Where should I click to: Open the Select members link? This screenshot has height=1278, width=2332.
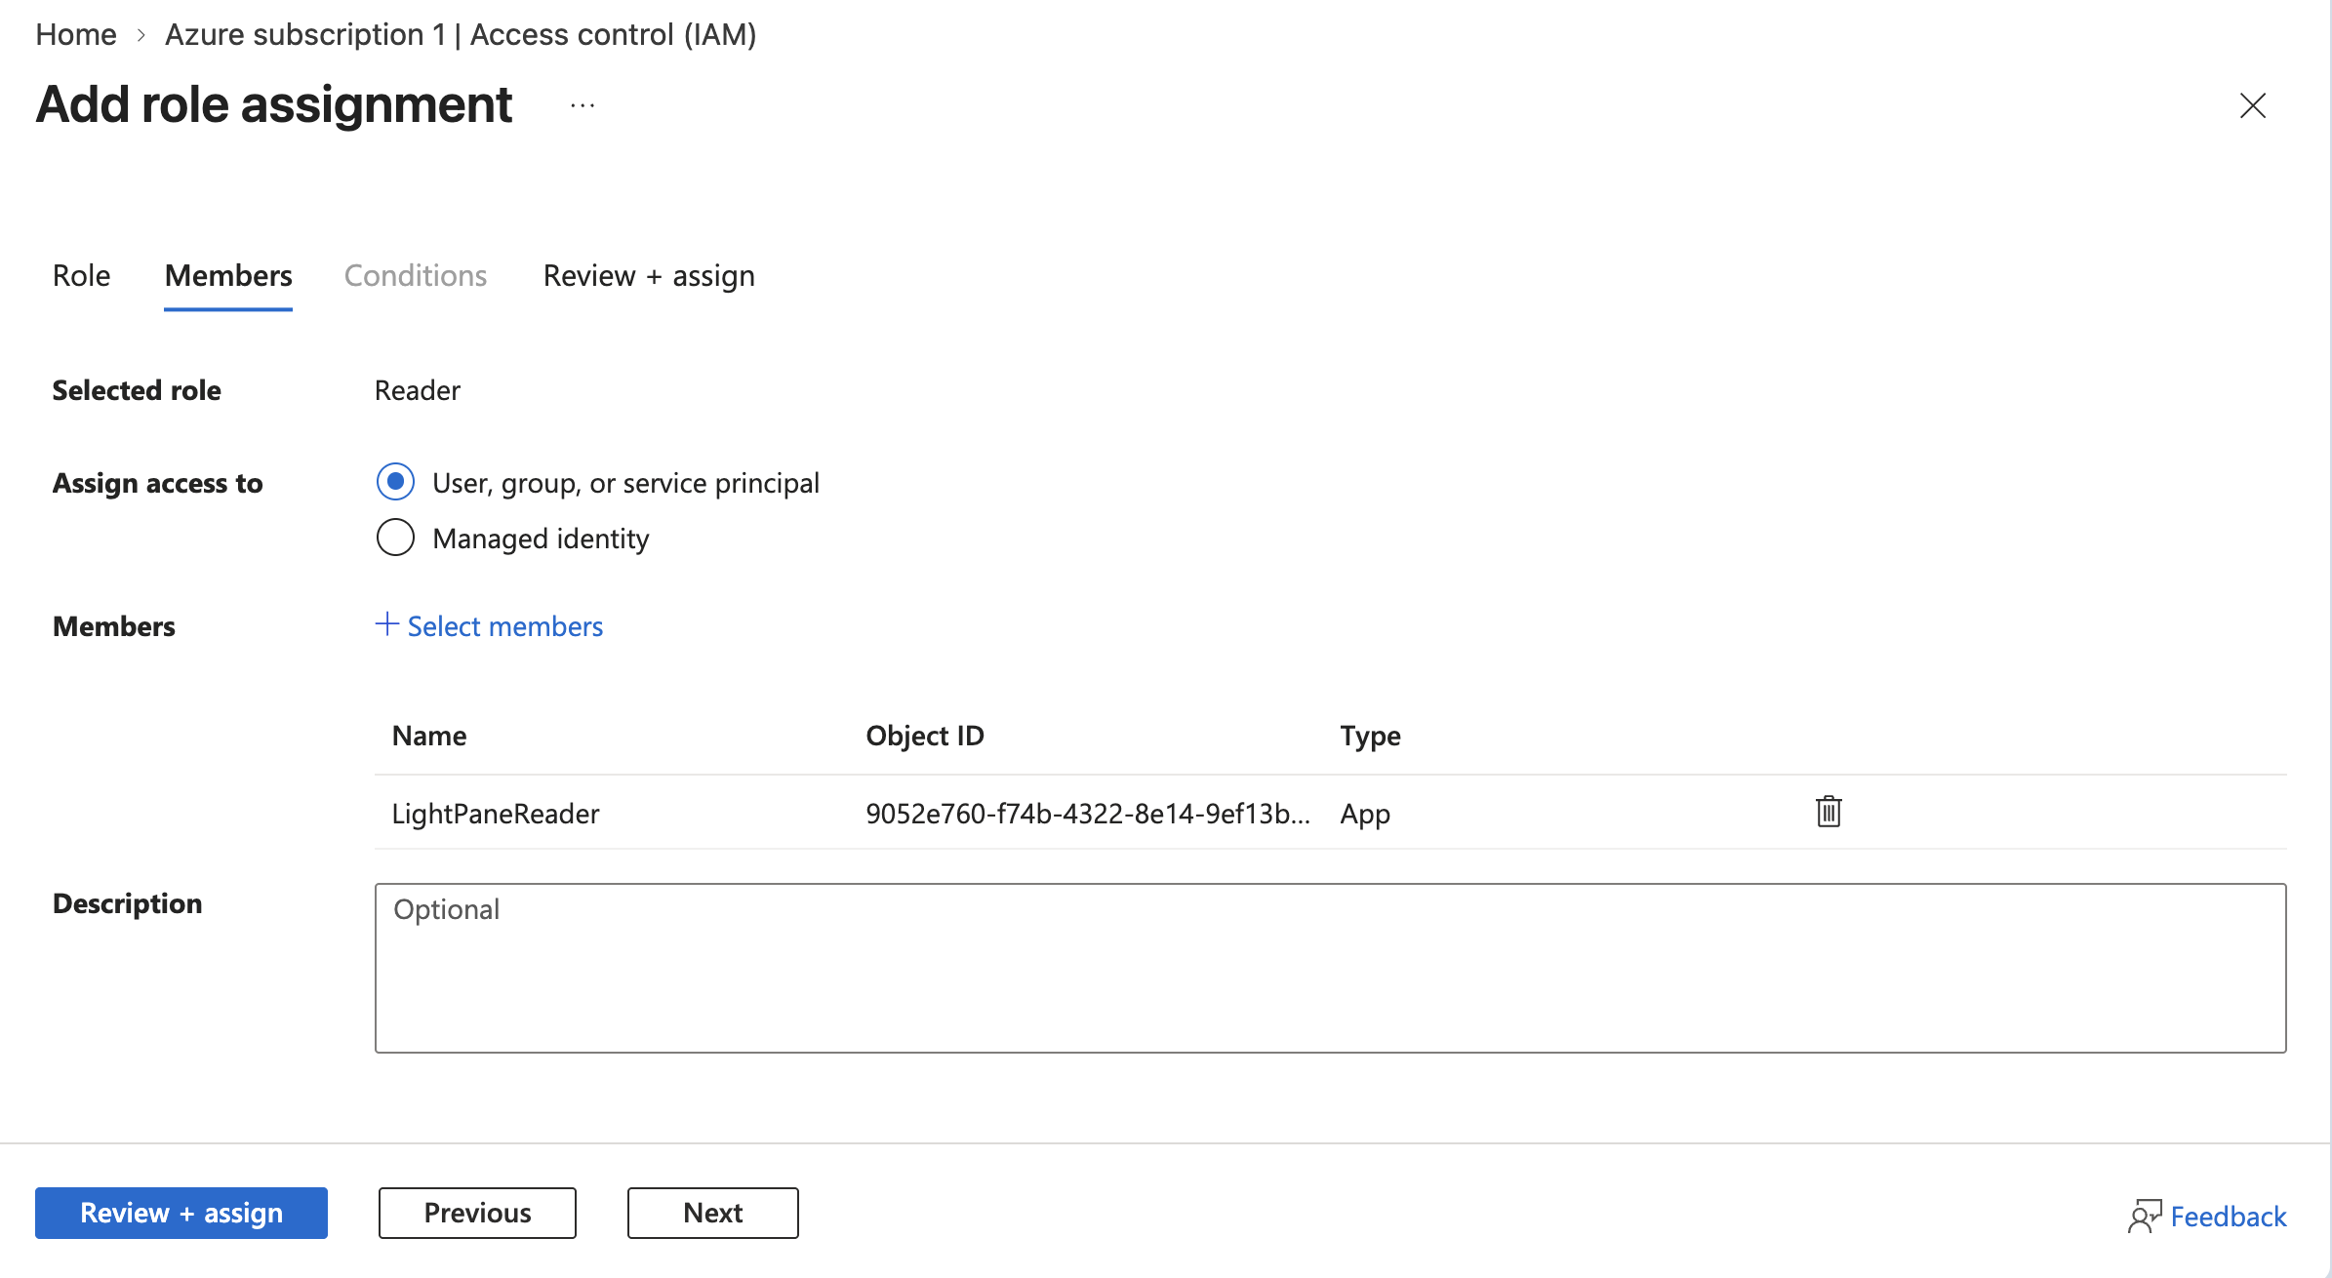click(x=505, y=626)
